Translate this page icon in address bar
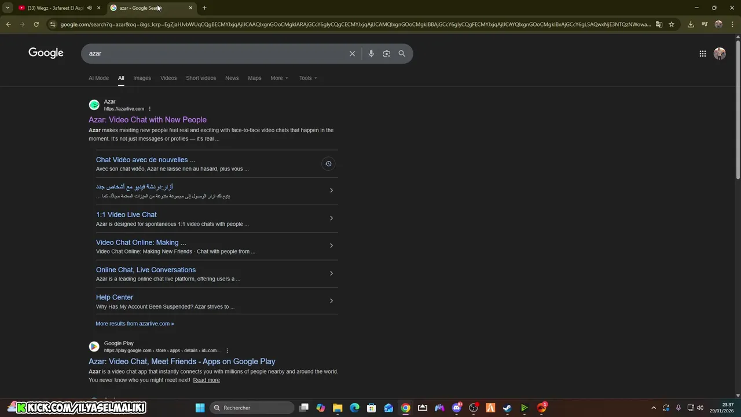Screen dimensions: 741x417 point(659,24)
